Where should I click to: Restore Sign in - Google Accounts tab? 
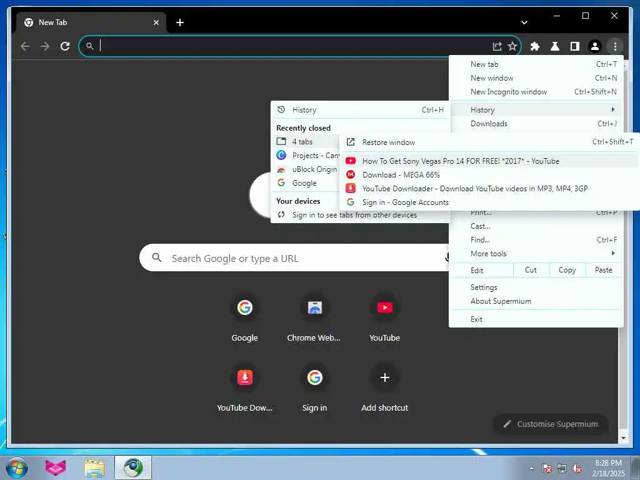point(489,202)
